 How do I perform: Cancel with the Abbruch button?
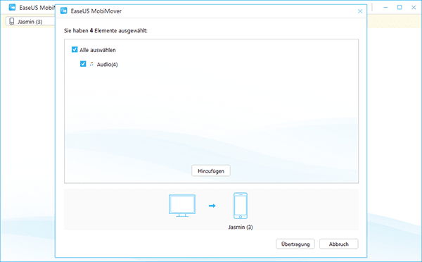click(338, 244)
